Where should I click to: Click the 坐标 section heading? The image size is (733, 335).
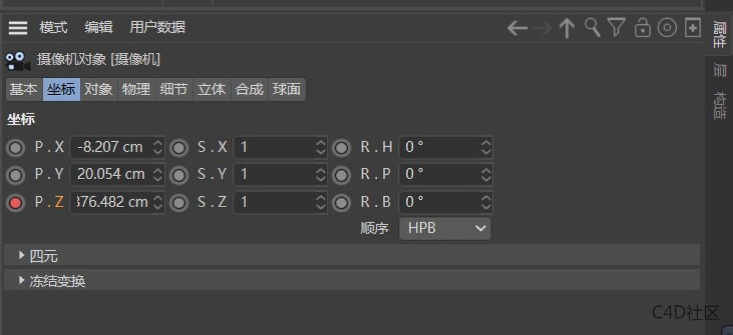click(x=21, y=120)
